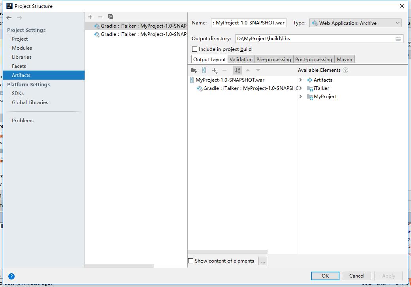This screenshot has width=411, height=287.
Task: Click the OK button
Action: click(x=325, y=276)
